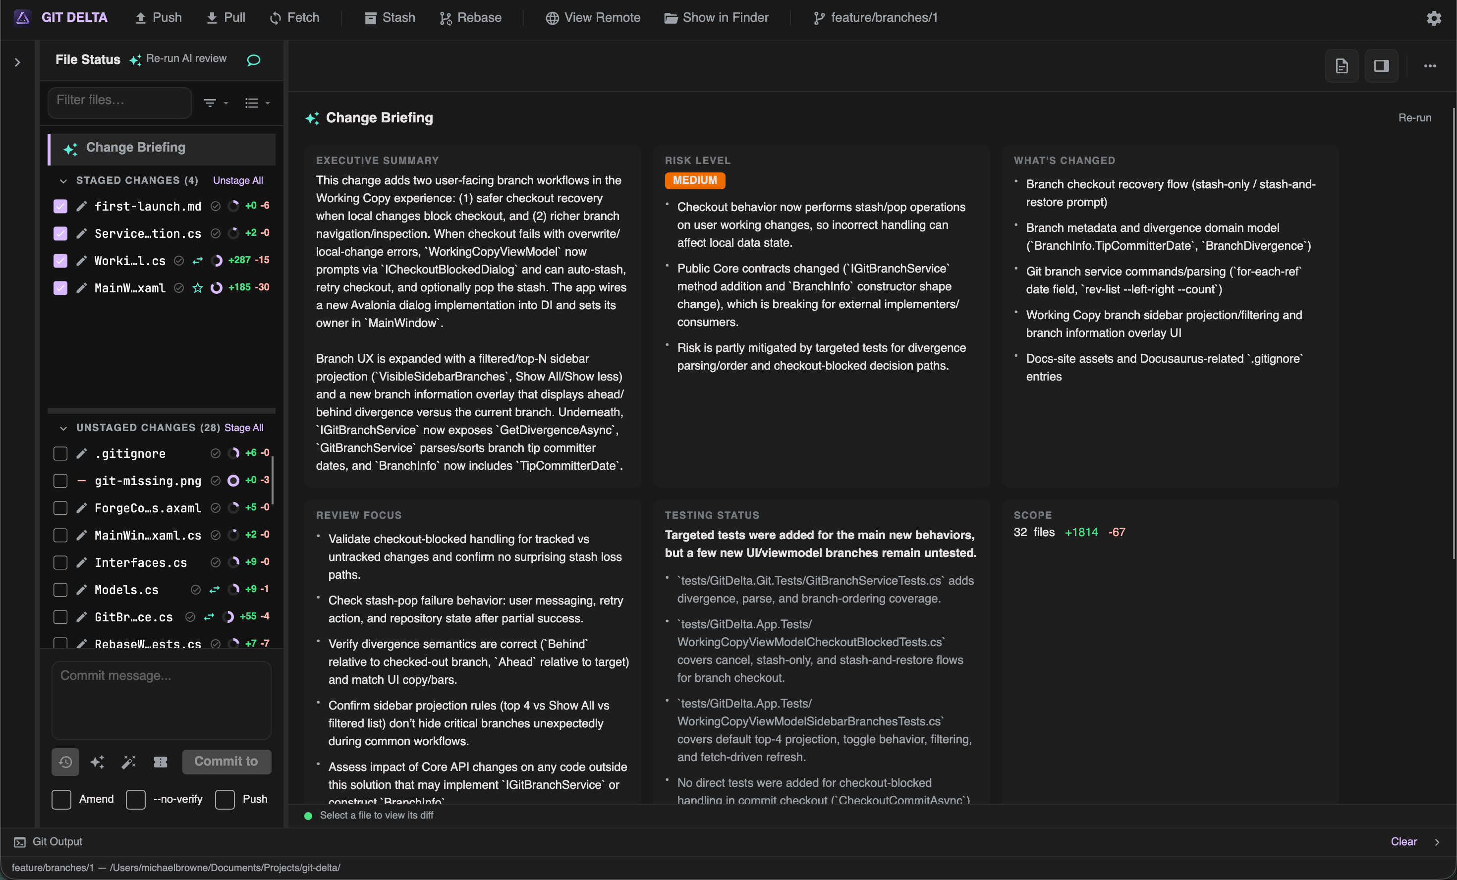Screen dimensions: 1457x880
Task: Uncheck the Service…tion.cs staged checkbox
Action: point(60,233)
